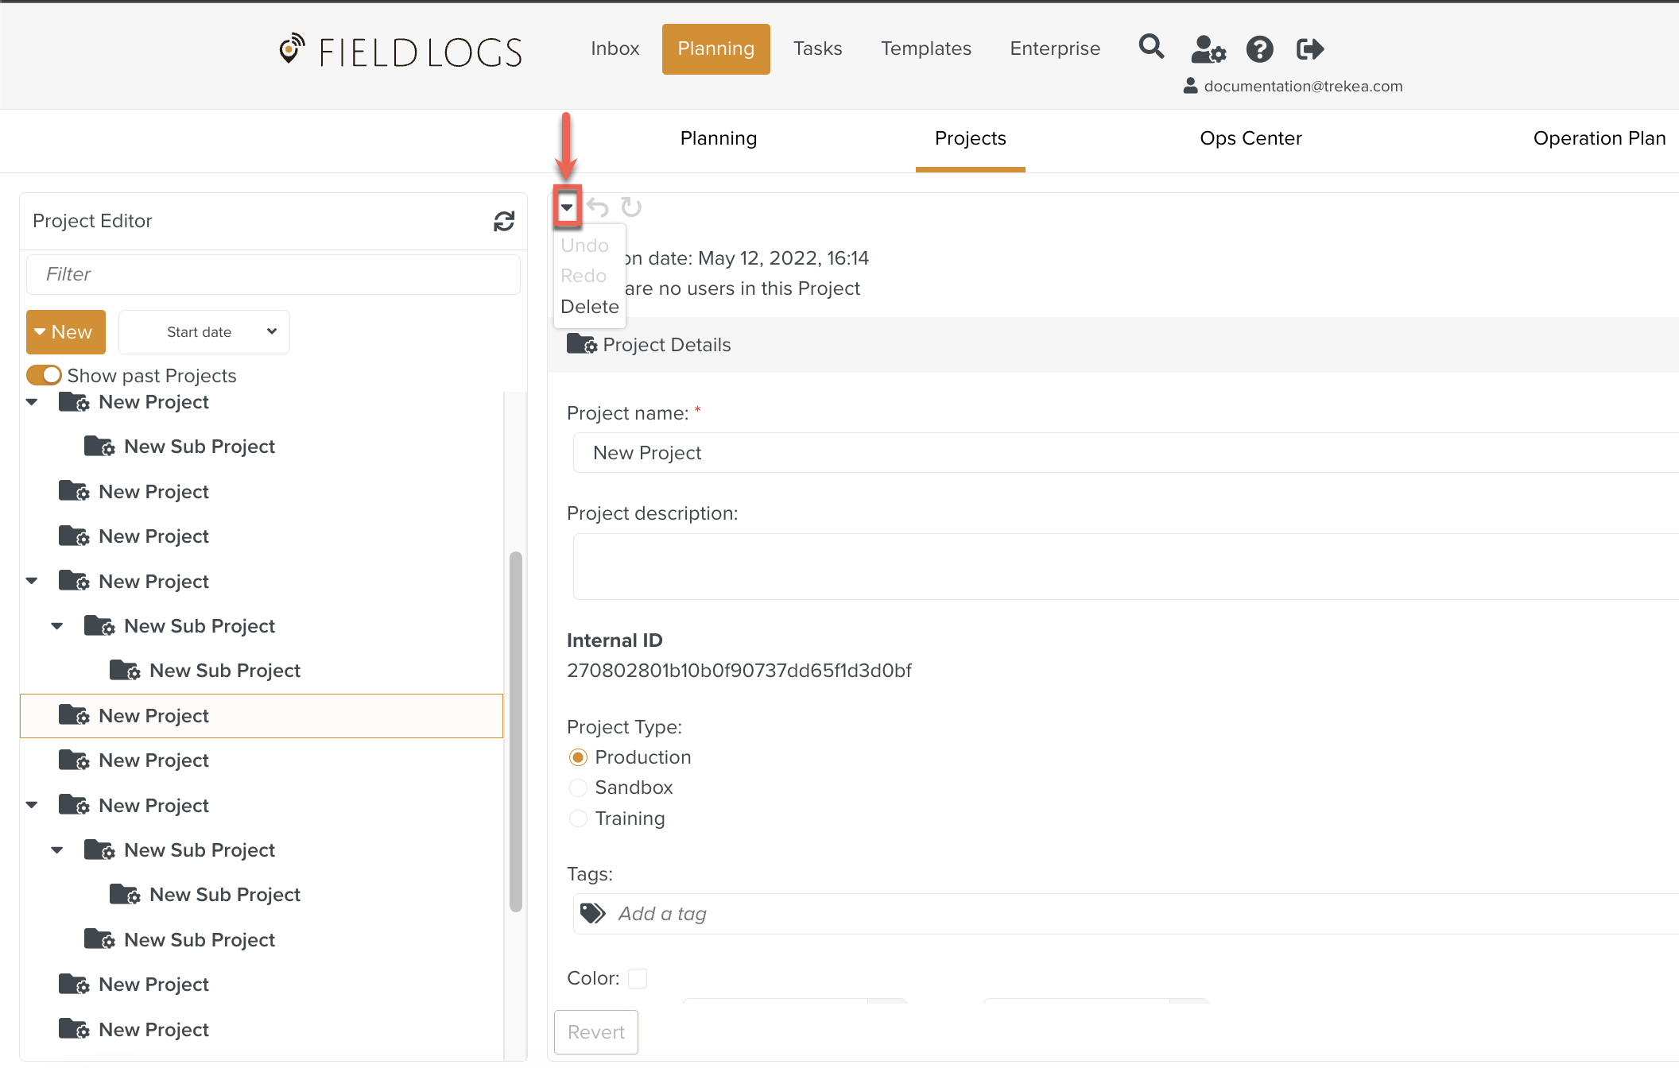Image resolution: width=1679 pixels, height=1068 pixels.
Task: Switch to the Ops Center tab
Action: click(x=1250, y=138)
